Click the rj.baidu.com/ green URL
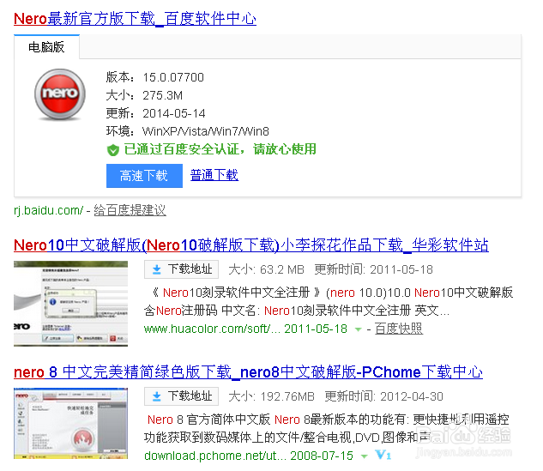The image size is (543, 471). (x=49, y=210)
